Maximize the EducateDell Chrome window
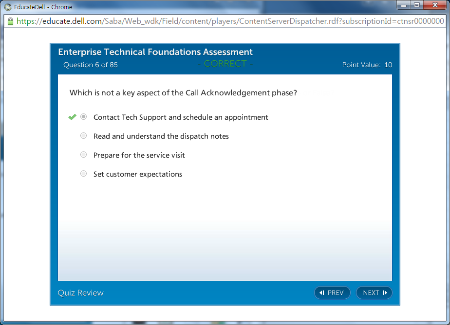This screenshot has height=325, width=450. pos(417,5)
